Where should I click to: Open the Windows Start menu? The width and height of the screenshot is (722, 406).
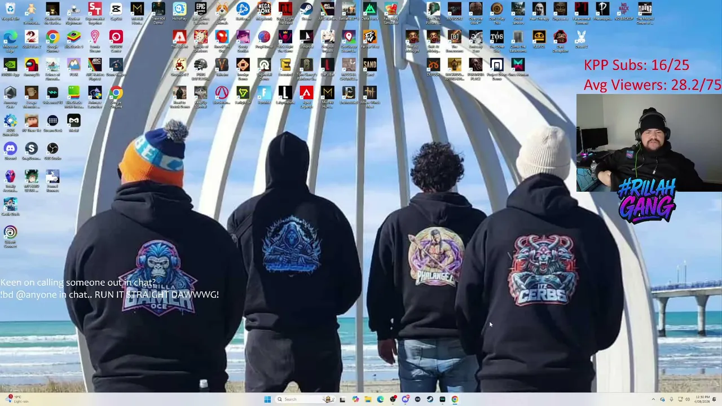[267, 399]
